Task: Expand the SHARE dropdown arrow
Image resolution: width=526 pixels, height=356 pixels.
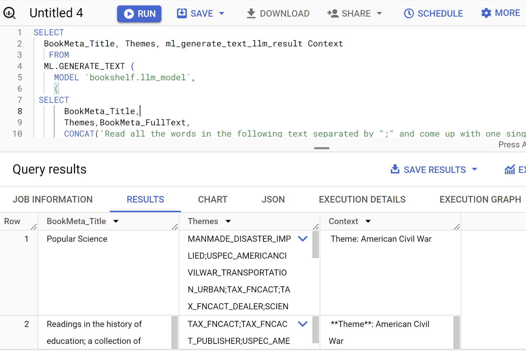Action: [x=379, y=13]
